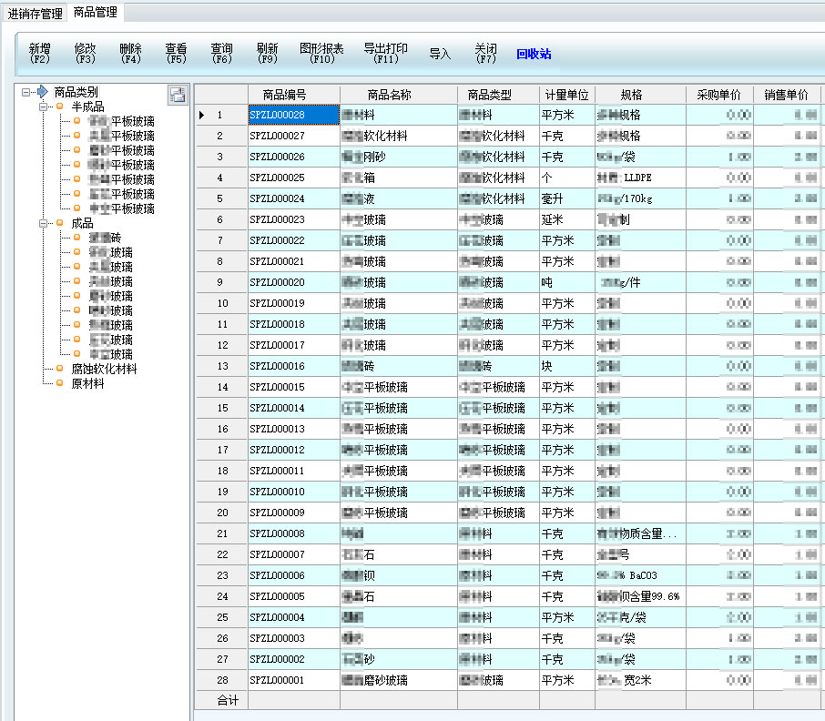This screenshot has height=721, width=825.
Task: Click 新增 (F2) to add a product
Action: [39, 53]
